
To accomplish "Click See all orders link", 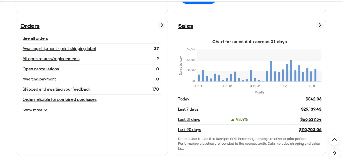I will tap(35, 38).
